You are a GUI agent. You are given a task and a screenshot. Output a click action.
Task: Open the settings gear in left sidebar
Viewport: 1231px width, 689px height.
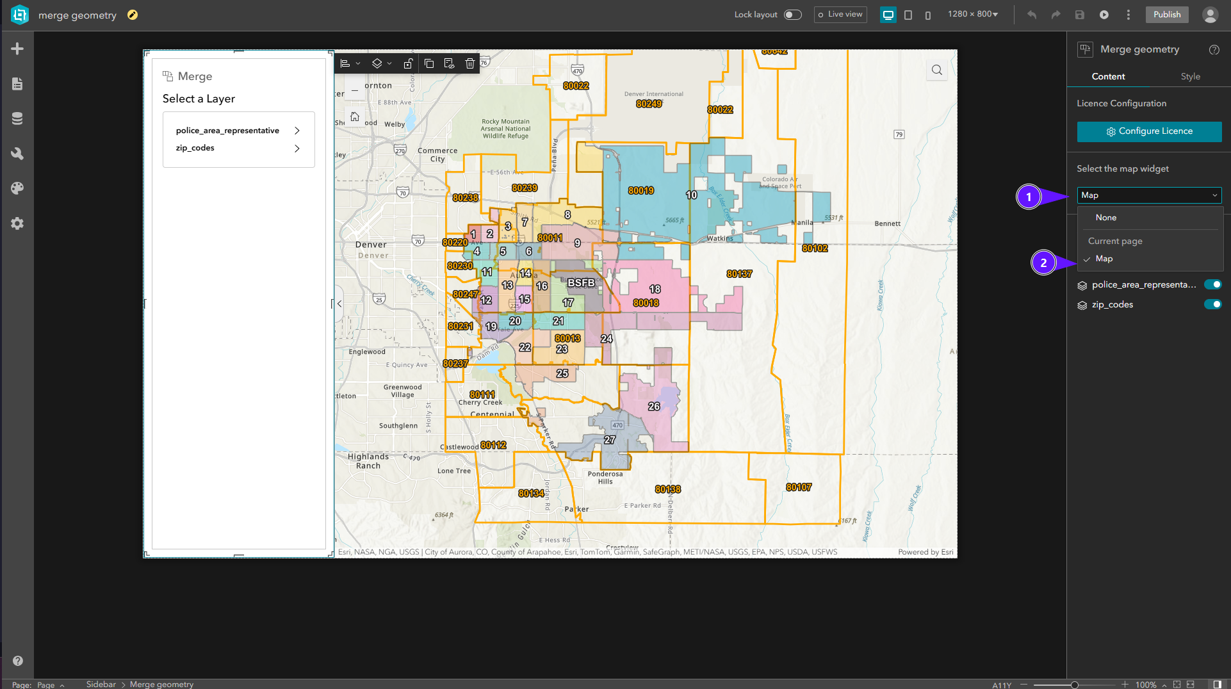point(17,223)
